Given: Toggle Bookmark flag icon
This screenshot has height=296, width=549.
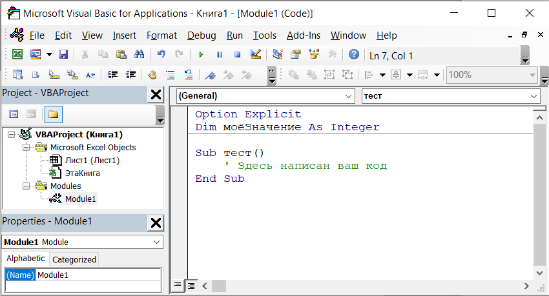Looking at the screenshot, I should tap(211, 75).
